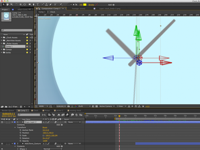
Task: Open the 400% magnification dropdown
Action: click(43, 106)
